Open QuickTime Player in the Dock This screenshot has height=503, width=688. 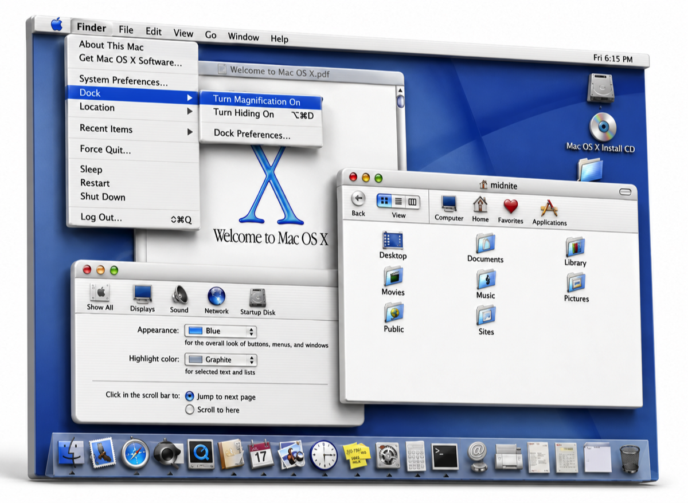coord(201,454)
